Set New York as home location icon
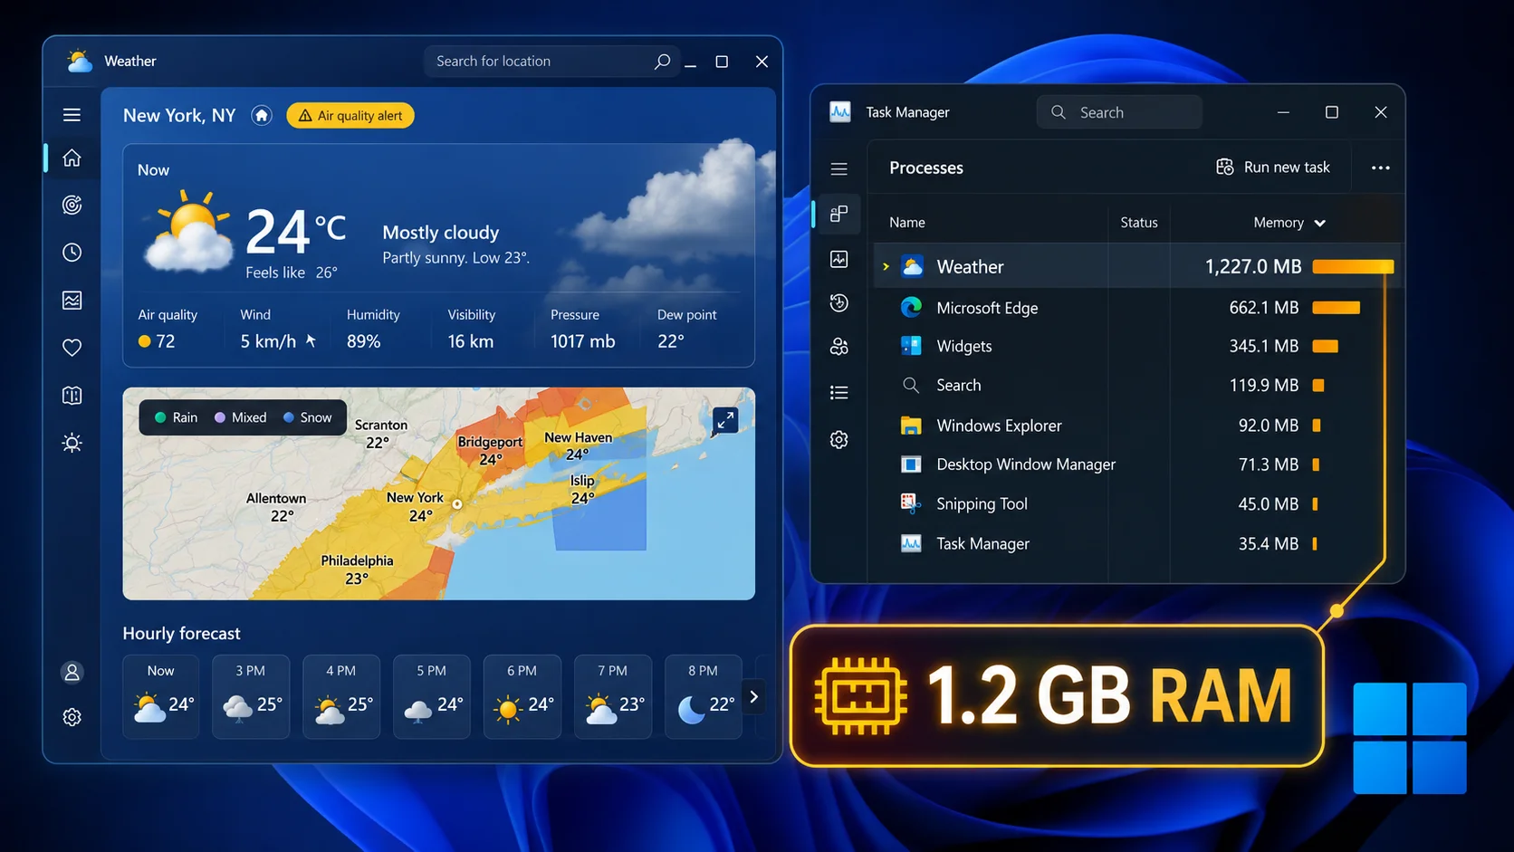1514x852 pixels. 262,116
